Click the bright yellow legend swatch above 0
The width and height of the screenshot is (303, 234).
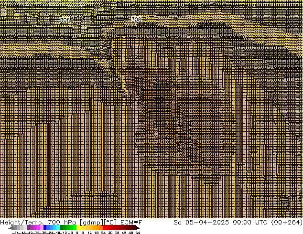(x=78, y=228)
